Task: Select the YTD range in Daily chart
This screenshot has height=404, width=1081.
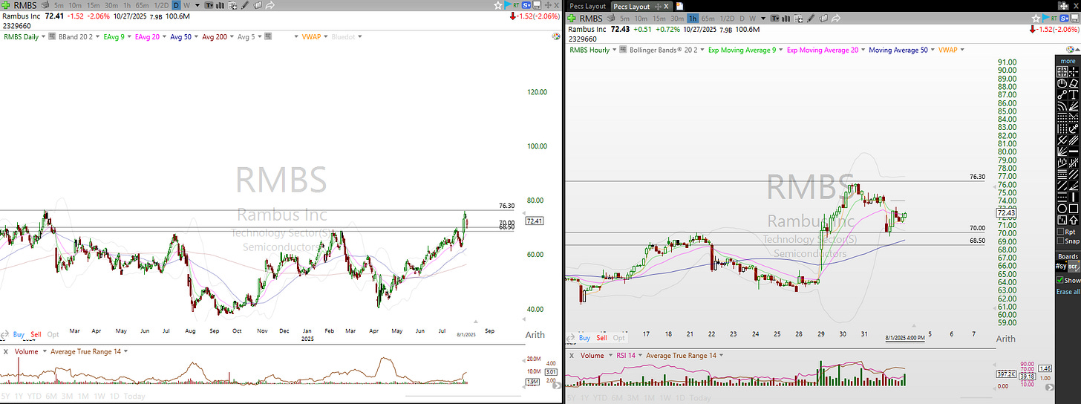Action: click(35, 397)
